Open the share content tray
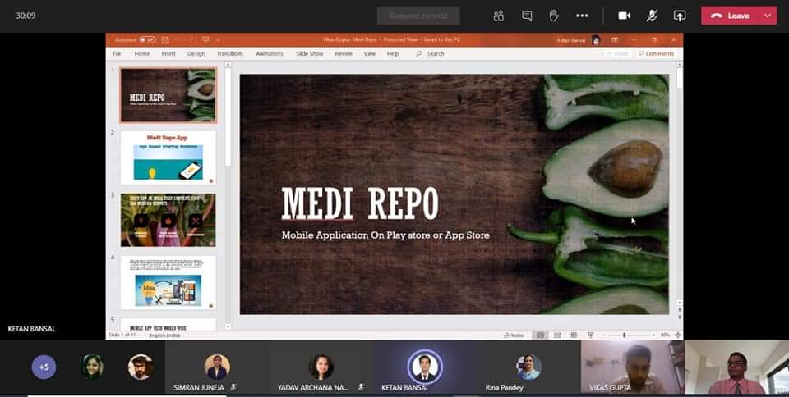The image size is (789, 397). [x=680, y=16]
